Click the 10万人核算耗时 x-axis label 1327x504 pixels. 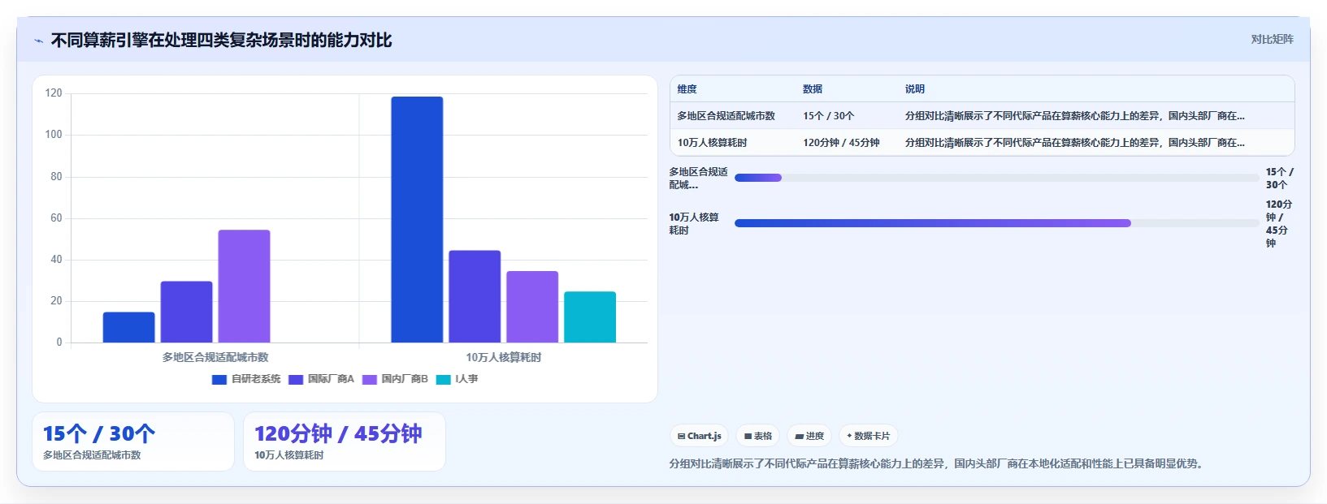[x=504, y=357]
